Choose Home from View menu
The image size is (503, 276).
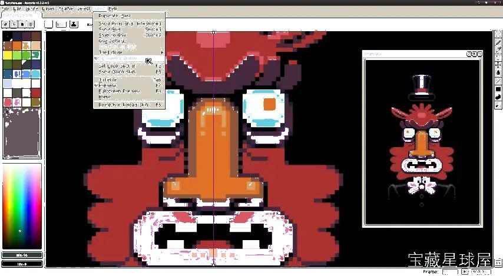pyautogui.click(x=129, y=97)
